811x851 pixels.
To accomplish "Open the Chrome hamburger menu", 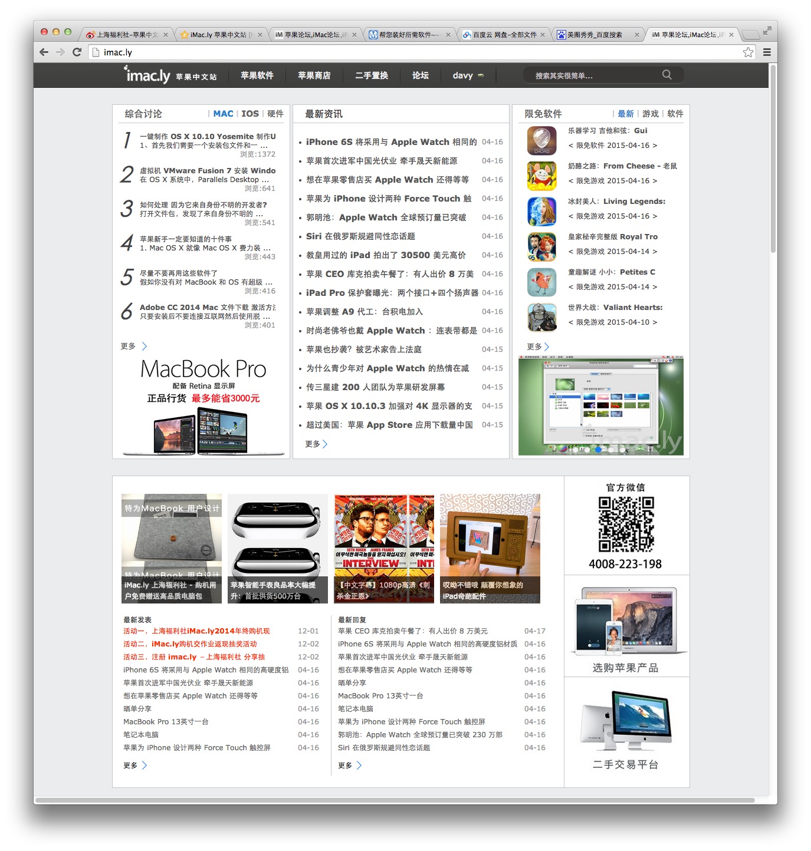I will (x=767, y=52).
